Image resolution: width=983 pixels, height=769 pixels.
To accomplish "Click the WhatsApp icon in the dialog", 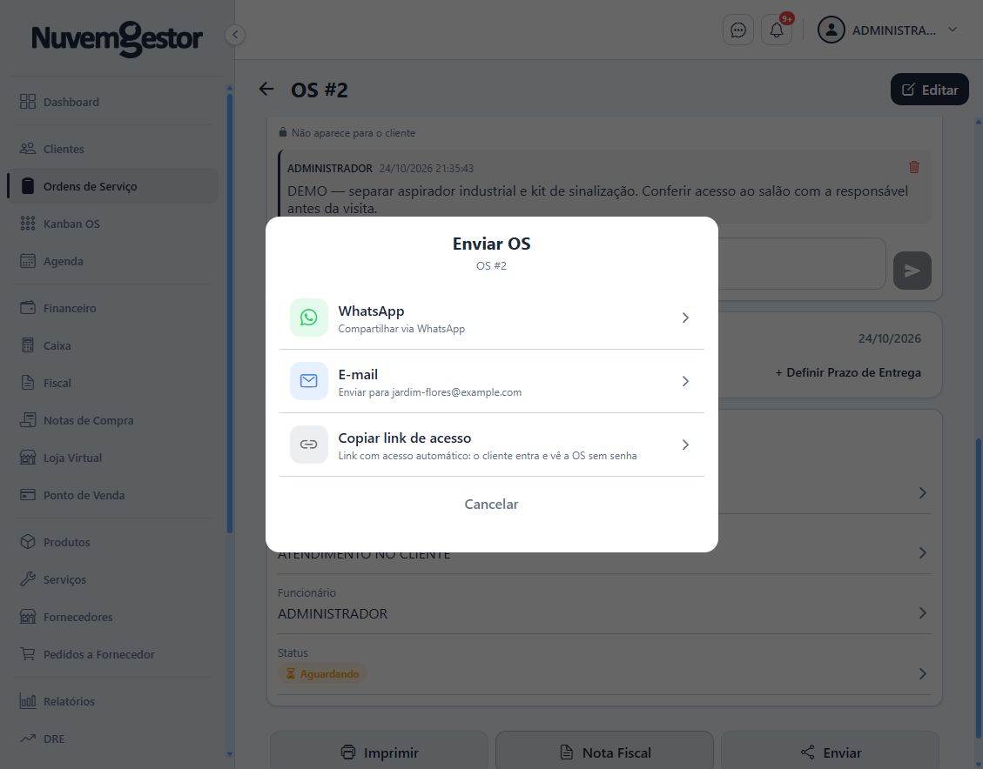I will (x=308, y=318).
